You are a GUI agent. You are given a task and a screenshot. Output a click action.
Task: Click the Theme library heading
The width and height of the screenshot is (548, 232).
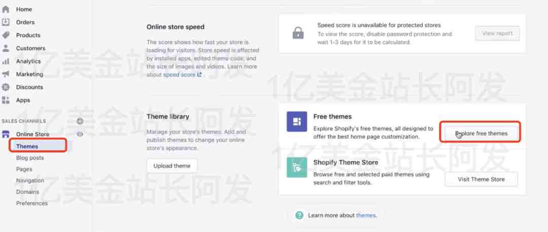pos(168,117)
